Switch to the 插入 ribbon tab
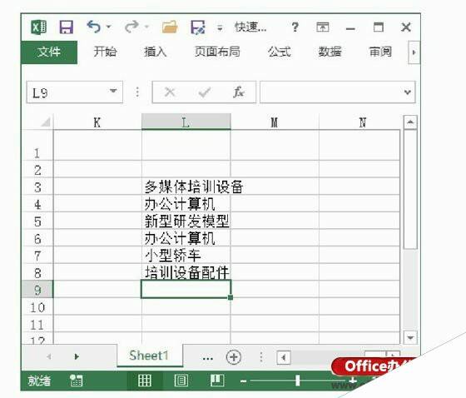Screen dimensions: 466x398 point(155,52)
